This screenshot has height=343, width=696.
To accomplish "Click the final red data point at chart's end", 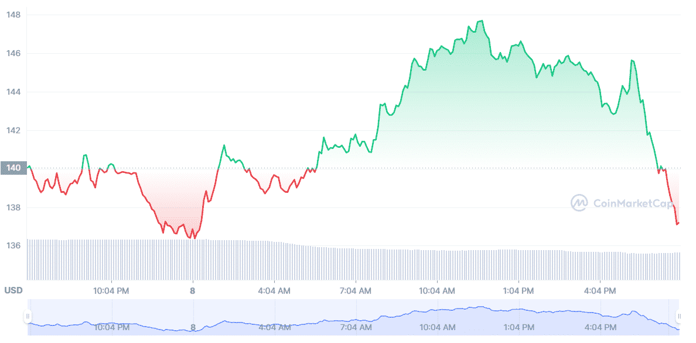I will (677, 223).
